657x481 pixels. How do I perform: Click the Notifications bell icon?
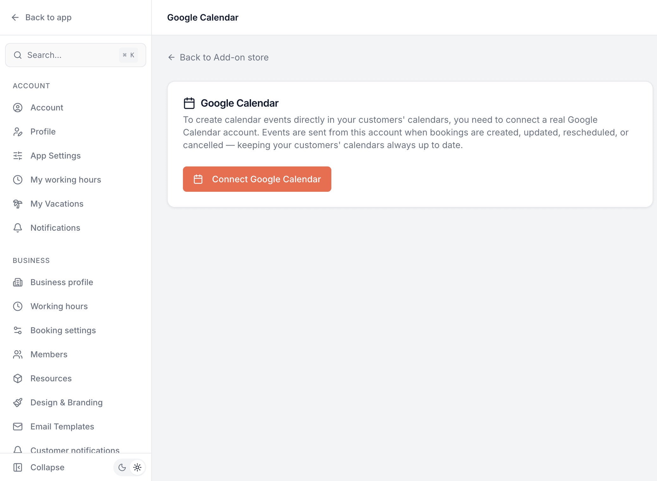click(18, 228)
